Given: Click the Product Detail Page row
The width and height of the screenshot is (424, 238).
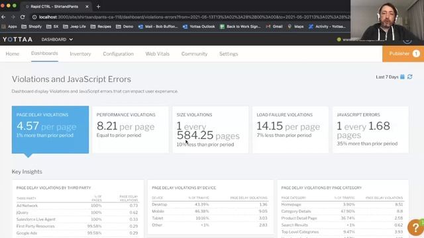Looking at the screenshot, I should pos(343,218).
